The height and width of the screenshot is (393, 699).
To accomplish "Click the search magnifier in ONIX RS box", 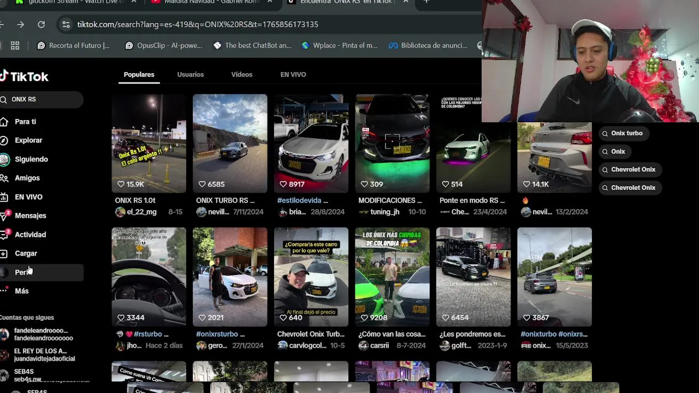I will point(3,99).
